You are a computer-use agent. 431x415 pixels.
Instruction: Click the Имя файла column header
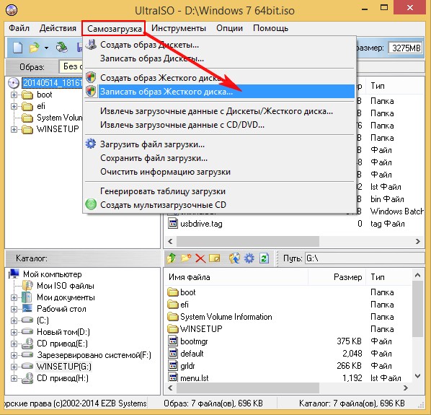[236, 277]
